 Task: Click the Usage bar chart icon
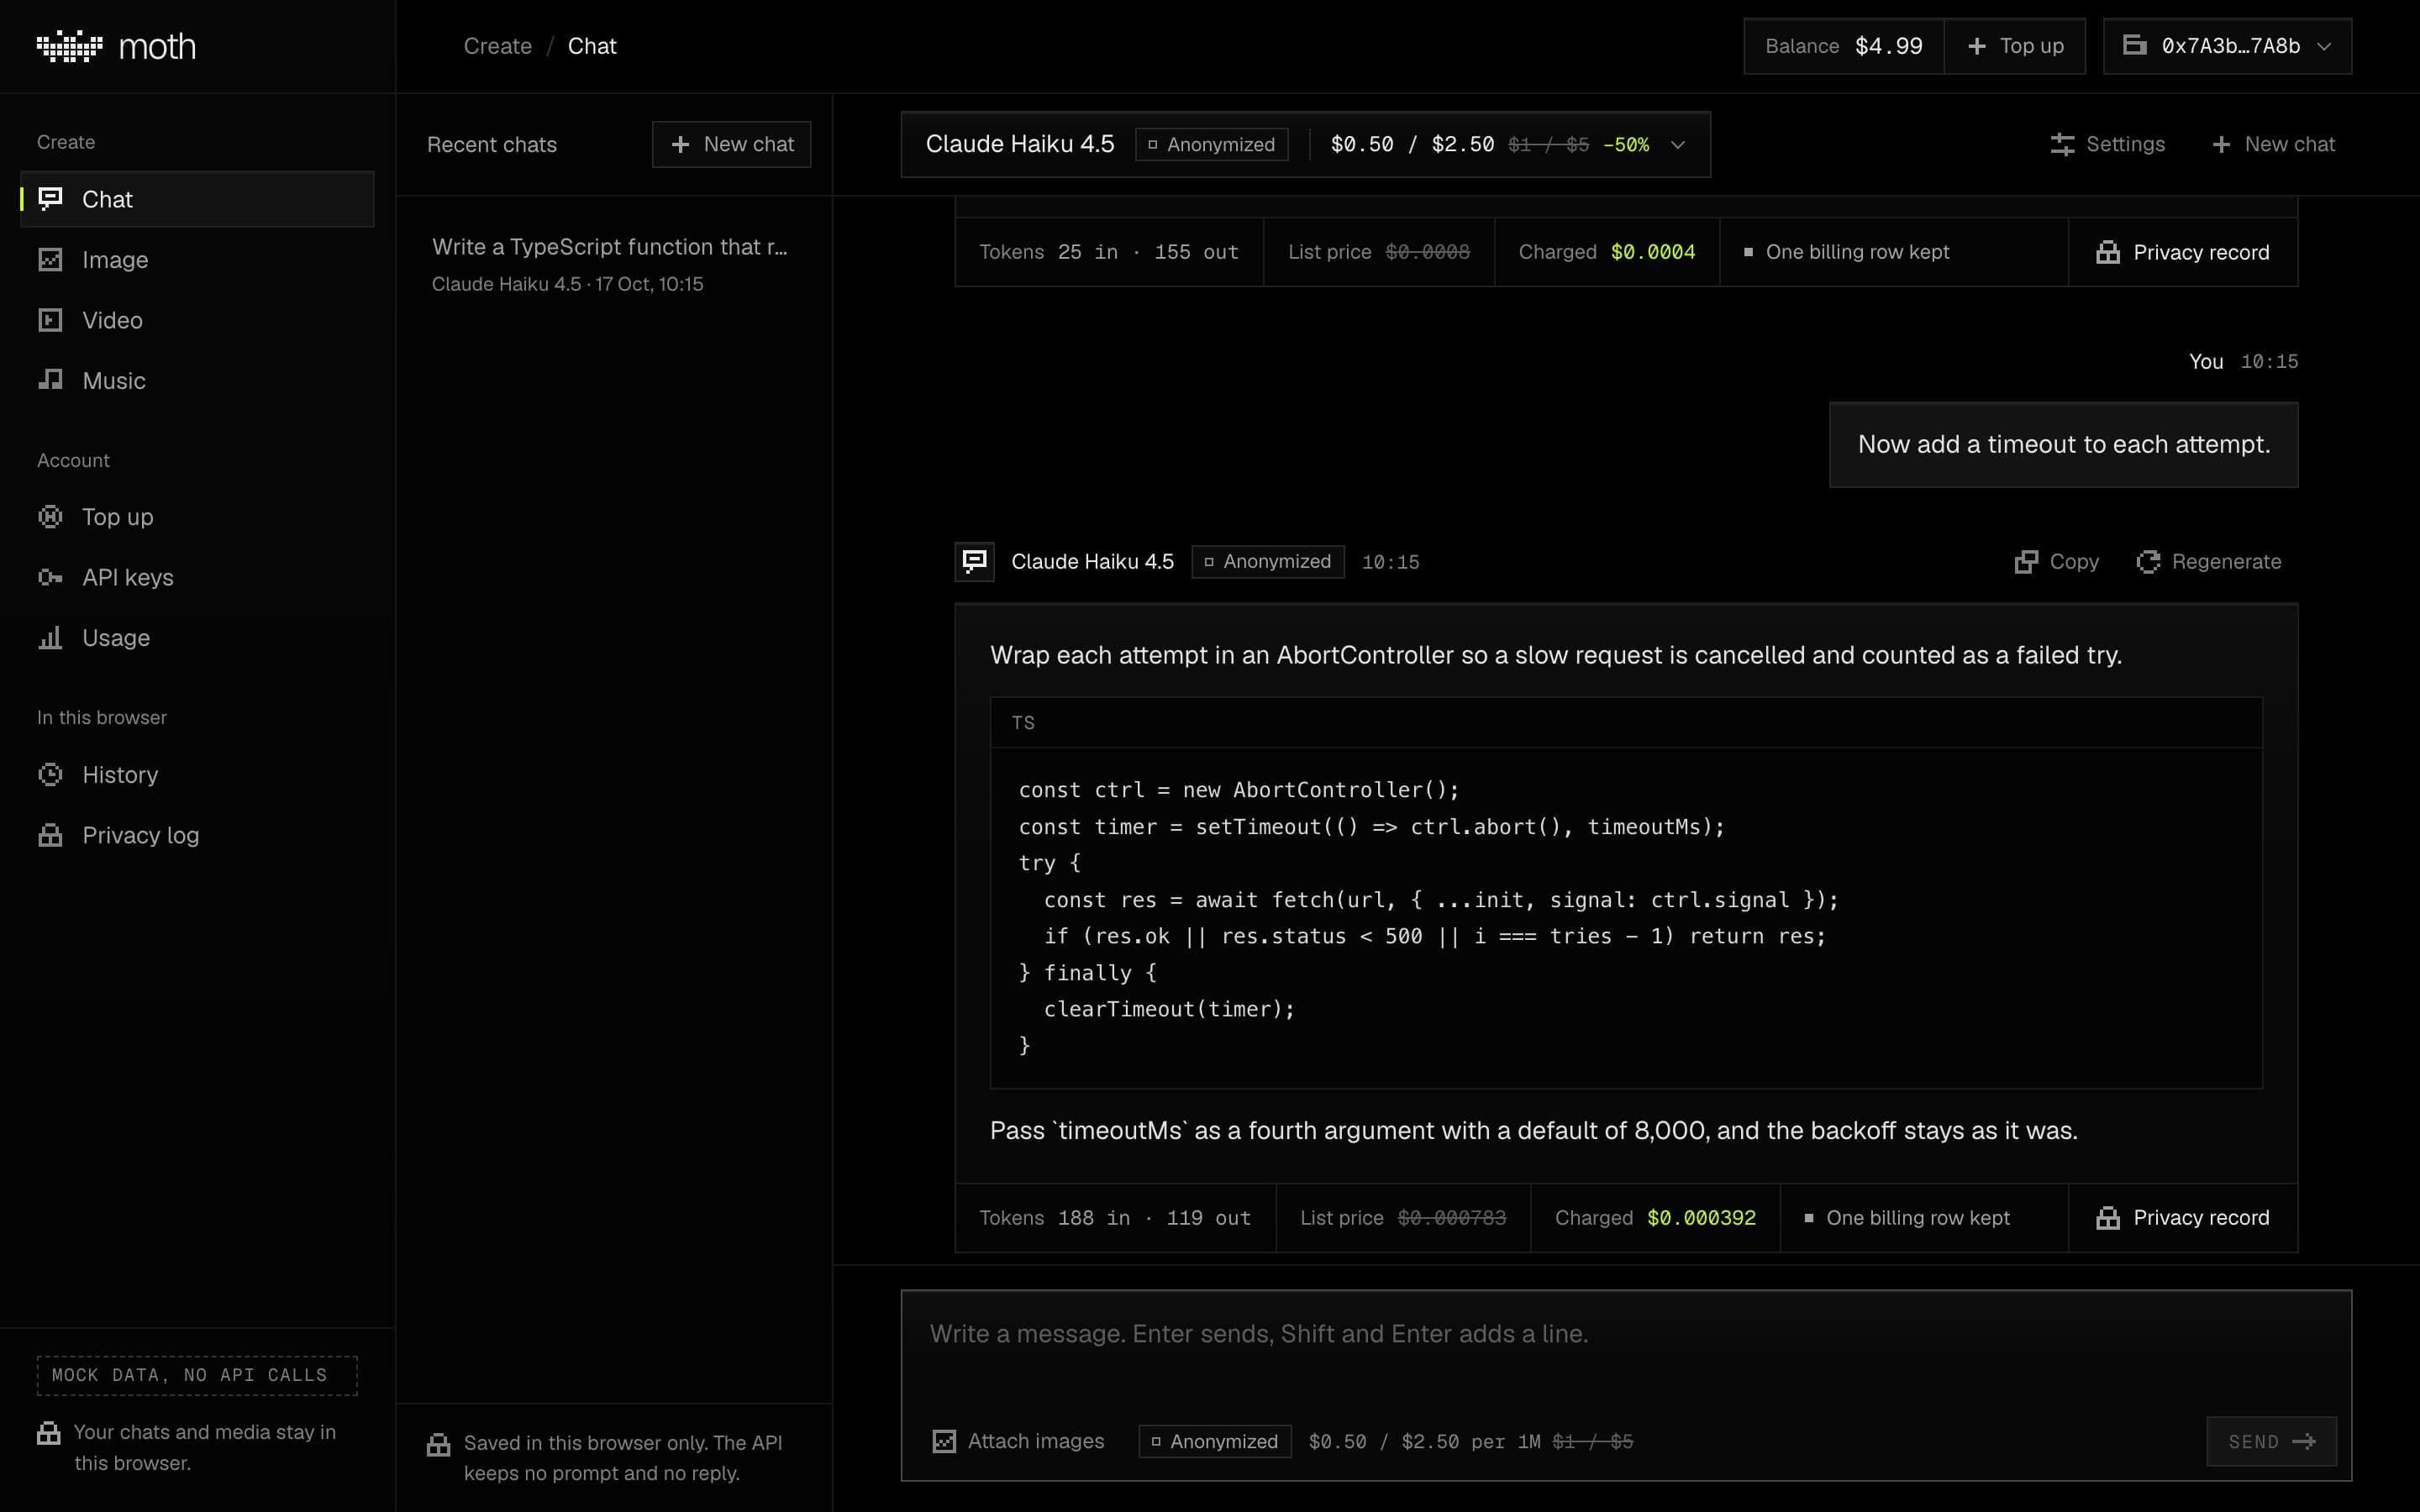pos(50,638)
